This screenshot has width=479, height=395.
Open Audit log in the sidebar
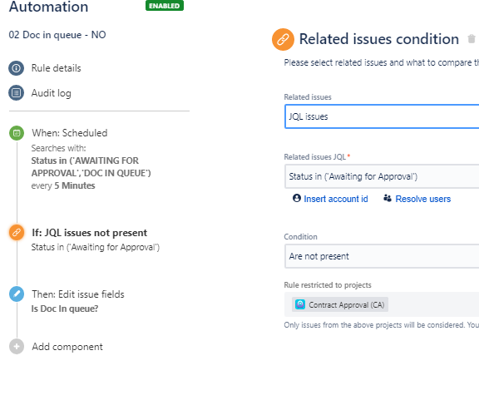coord(52,93)
